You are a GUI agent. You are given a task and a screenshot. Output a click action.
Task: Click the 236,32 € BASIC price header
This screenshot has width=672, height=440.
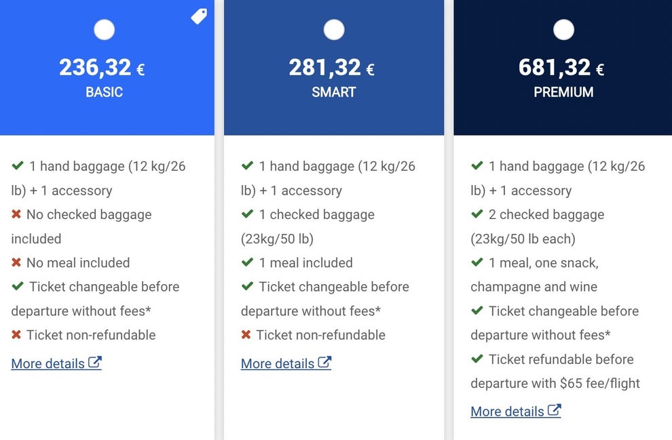tap(102, 68)
